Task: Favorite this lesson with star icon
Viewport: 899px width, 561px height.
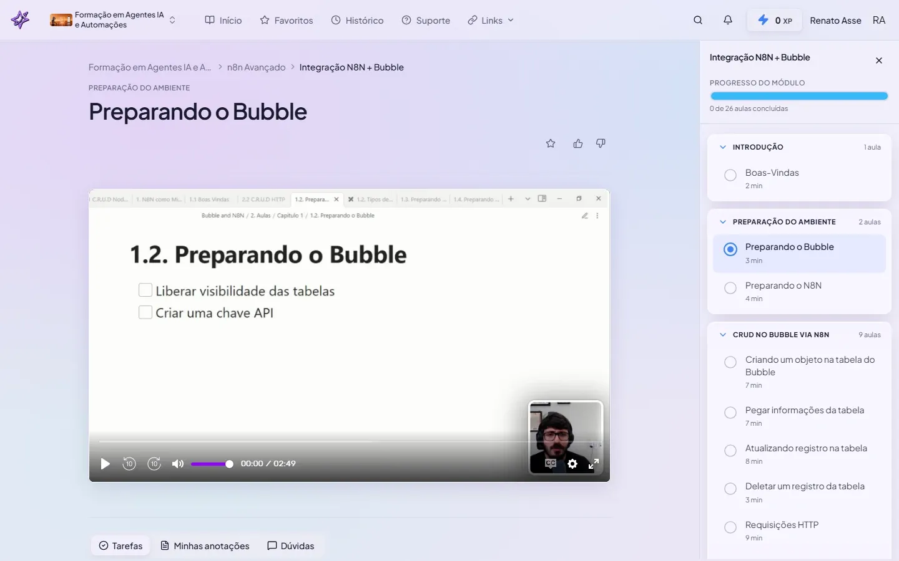Action: click(x=551, y=143)
